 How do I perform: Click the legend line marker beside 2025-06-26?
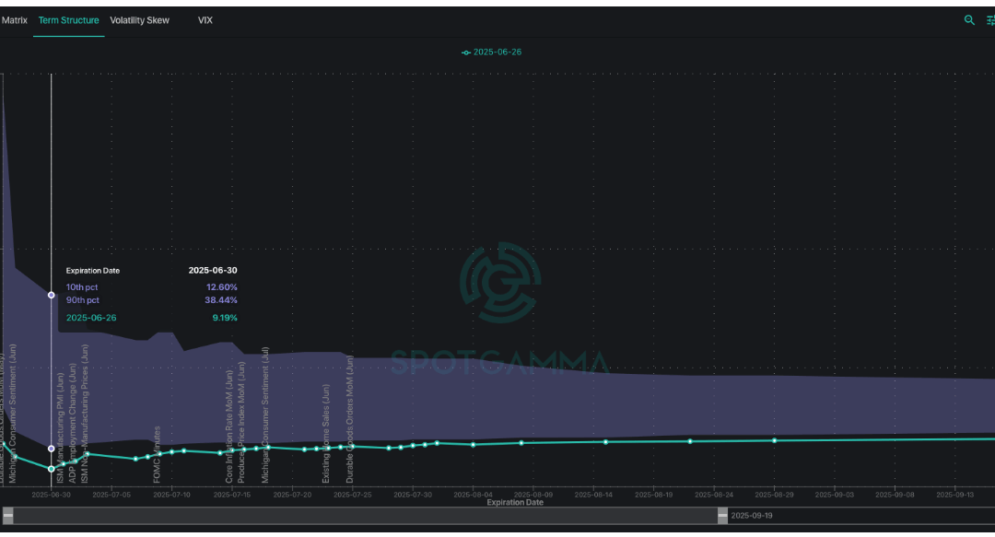point(465,53)
